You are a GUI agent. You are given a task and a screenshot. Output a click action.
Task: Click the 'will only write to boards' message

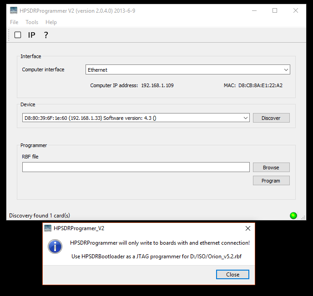[160, 243]
